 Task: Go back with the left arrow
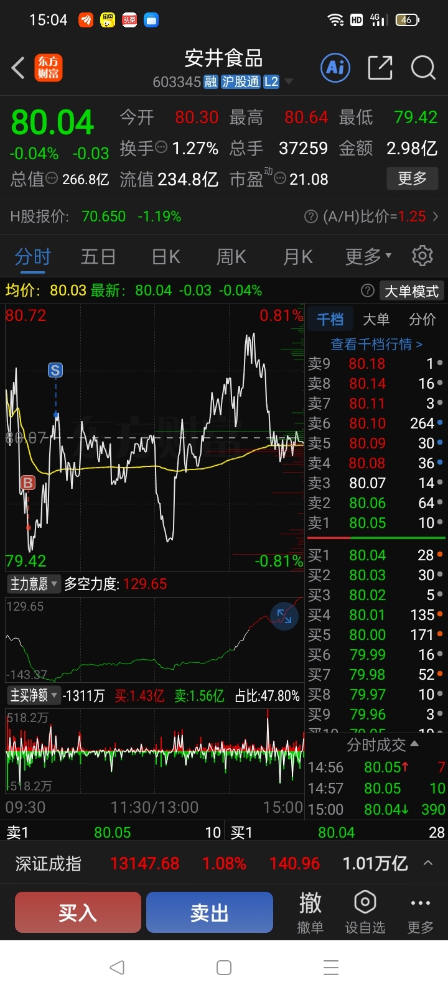pos(19,68)
